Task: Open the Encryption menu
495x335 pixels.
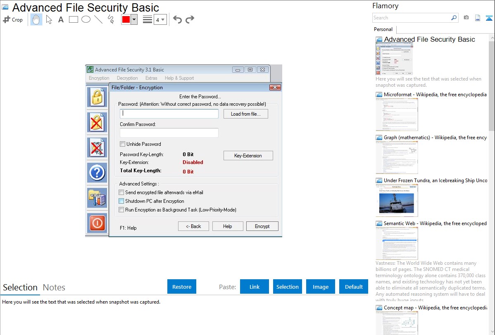Action: click(x=99, y=78)
